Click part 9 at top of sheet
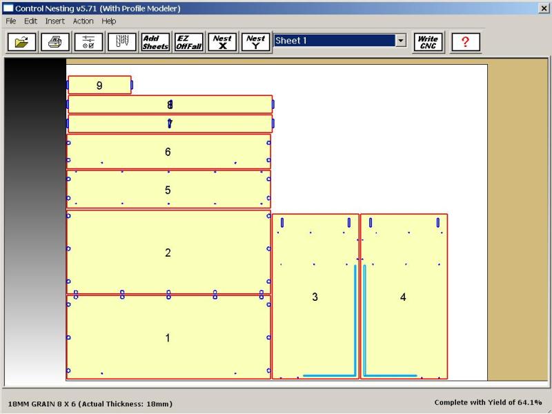The height and width of the screenshot is (414, 552). coord(99,85)
